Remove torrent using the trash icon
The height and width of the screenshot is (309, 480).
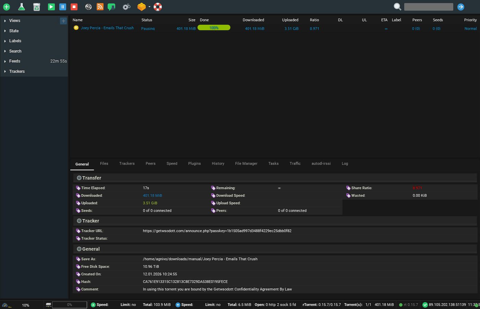[x=37, y=7]
